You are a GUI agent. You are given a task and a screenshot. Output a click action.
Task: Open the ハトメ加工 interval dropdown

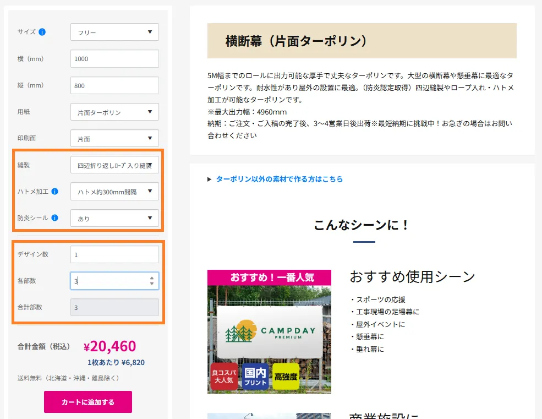[x=114, y=191]
